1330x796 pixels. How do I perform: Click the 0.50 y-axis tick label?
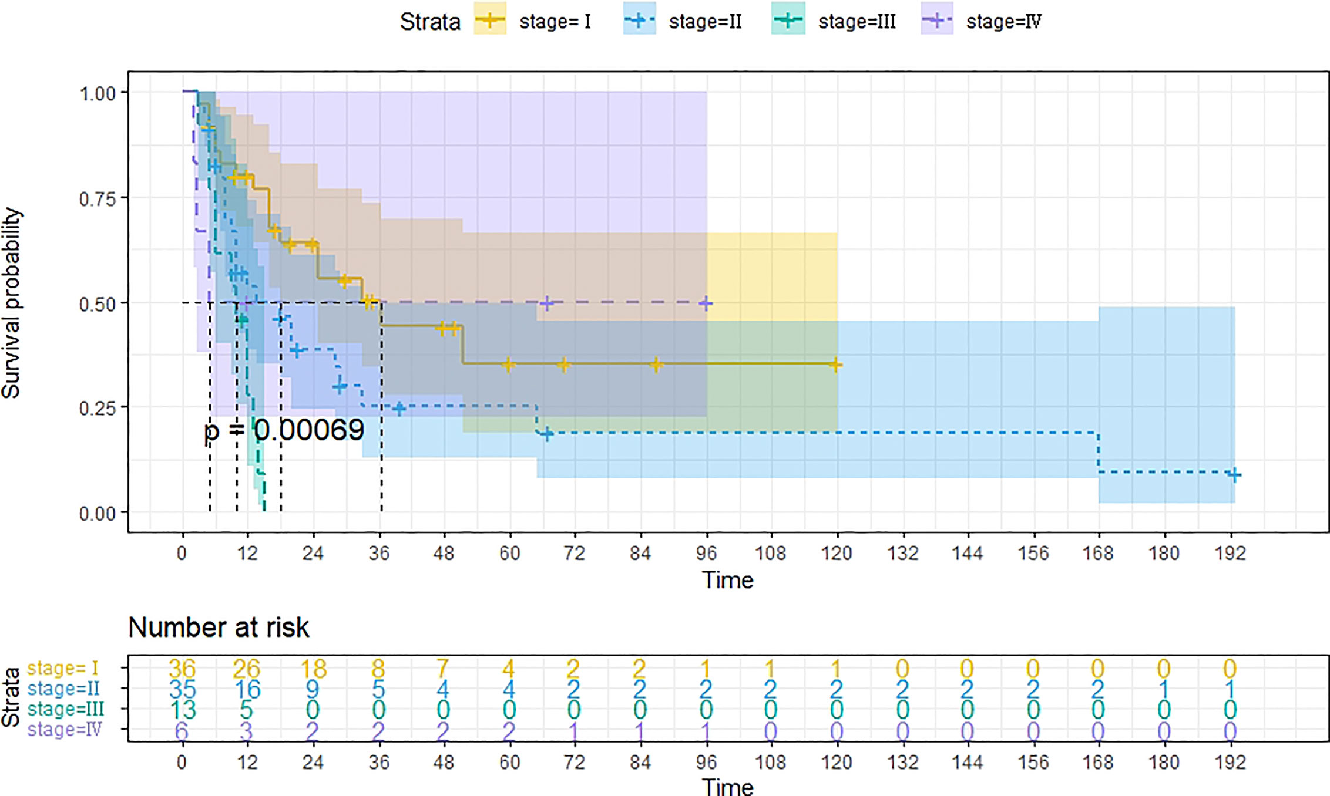pyautogui.click(x=97, y=303)
